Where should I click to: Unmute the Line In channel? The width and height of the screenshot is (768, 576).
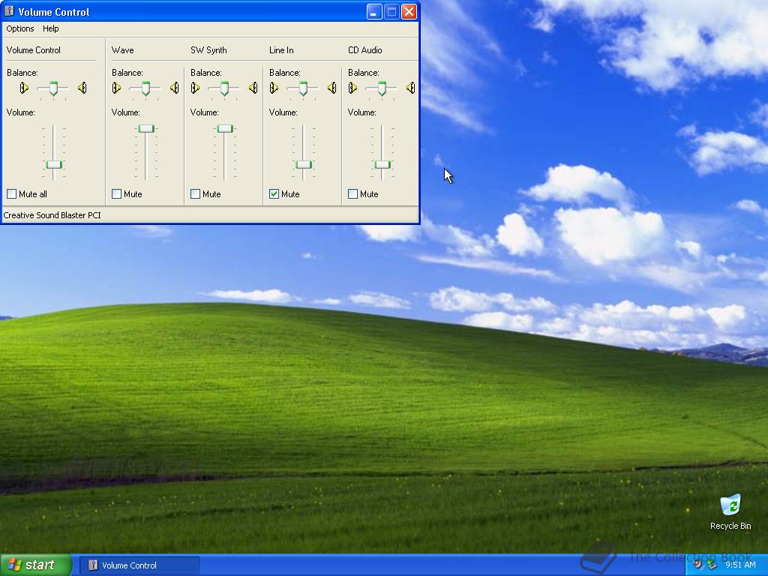274,194
